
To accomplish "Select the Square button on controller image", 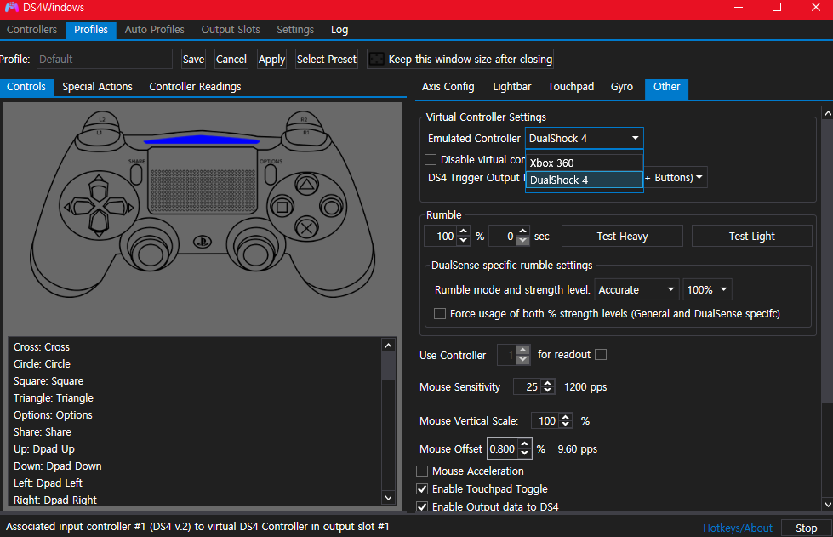I will (282, 207).
